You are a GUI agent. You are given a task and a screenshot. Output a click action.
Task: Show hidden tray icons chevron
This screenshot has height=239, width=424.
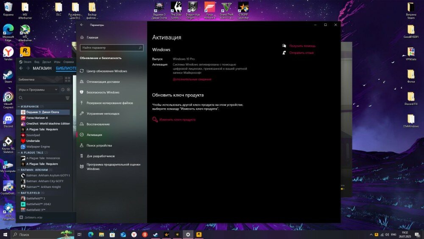click(371, 234)
